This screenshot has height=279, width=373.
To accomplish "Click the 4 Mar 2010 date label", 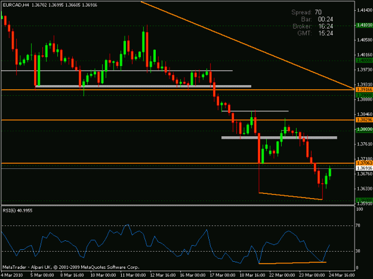I will click(12, 275).
